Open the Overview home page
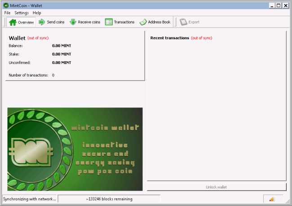Viewport: 292px width, 206px height. point(21,22)
